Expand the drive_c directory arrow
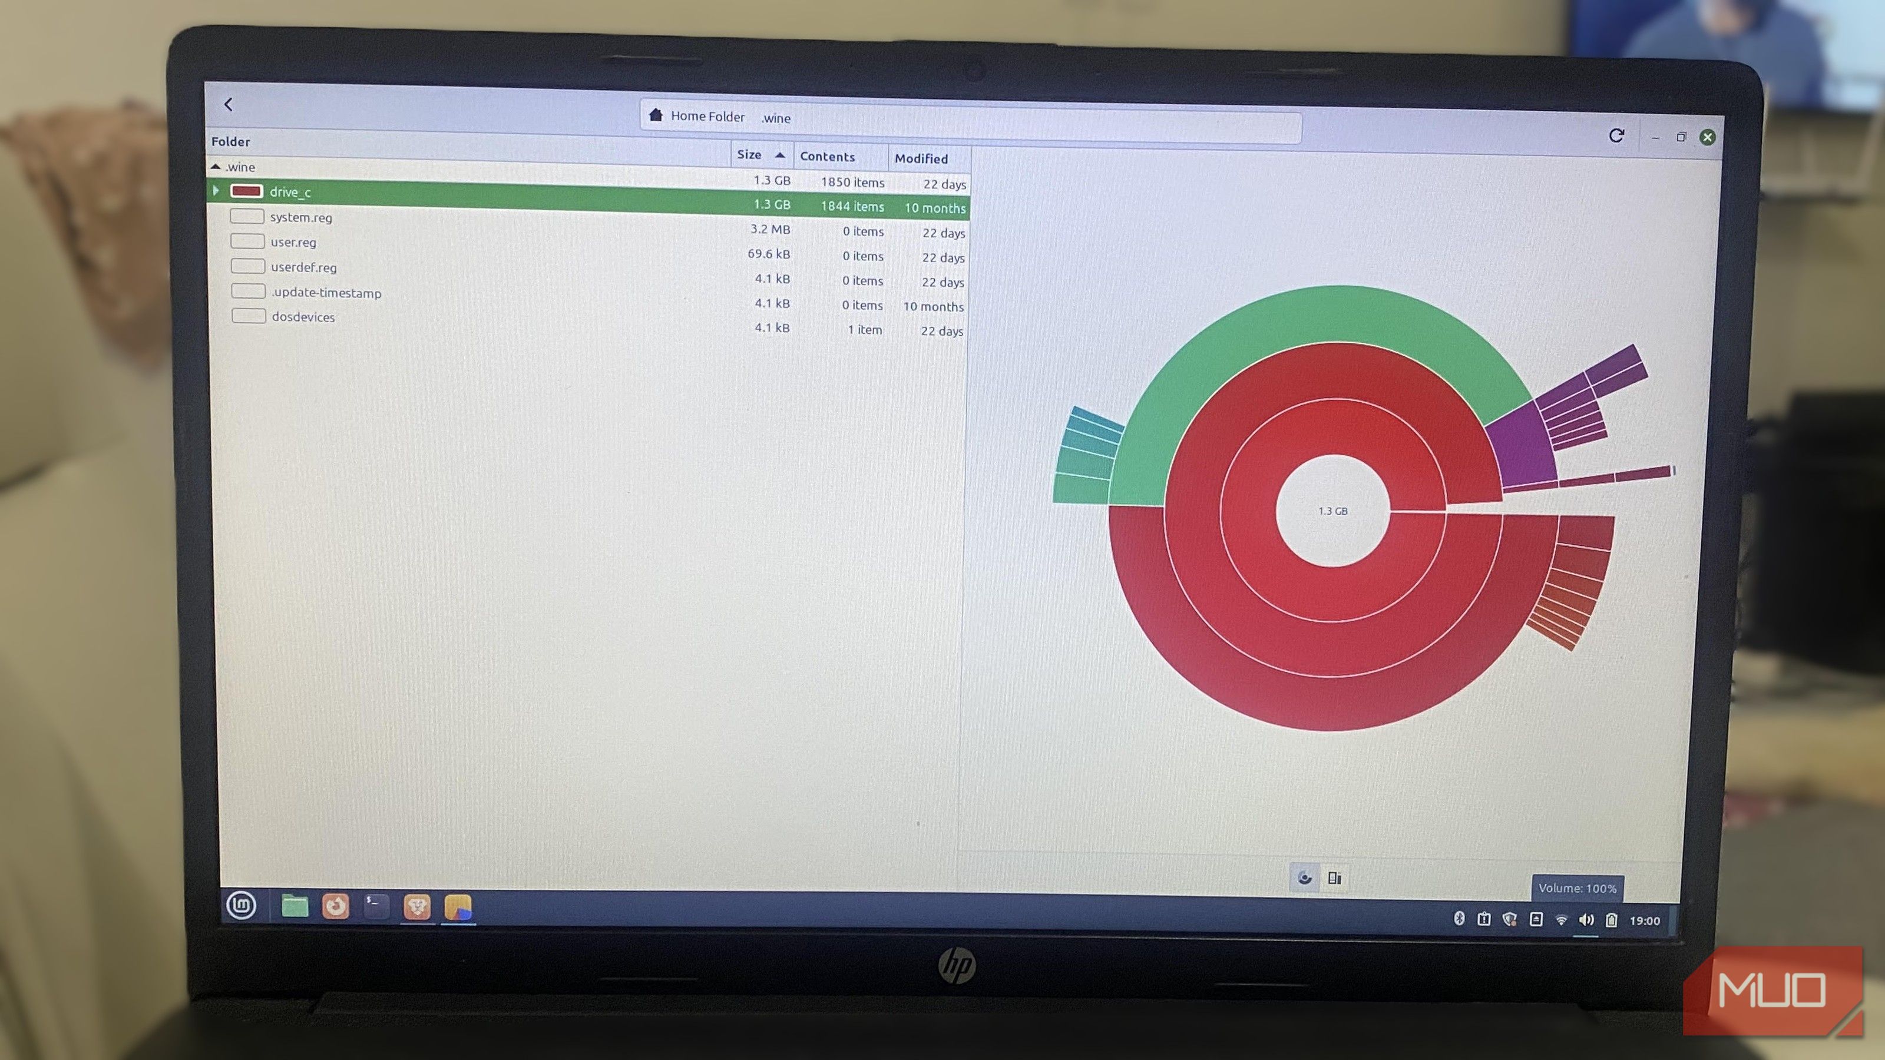 click(x=215, y=191)
